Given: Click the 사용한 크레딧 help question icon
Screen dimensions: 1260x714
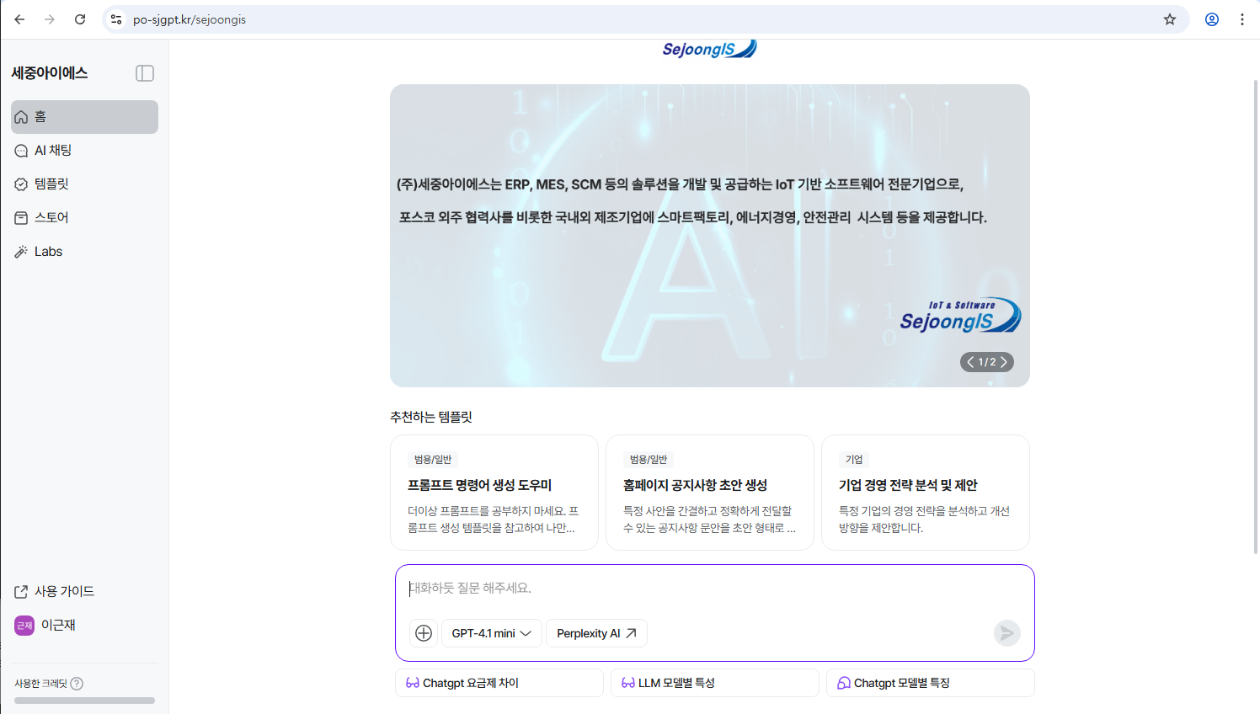Looking at the screenshot, I should click(x=77, y=684).
